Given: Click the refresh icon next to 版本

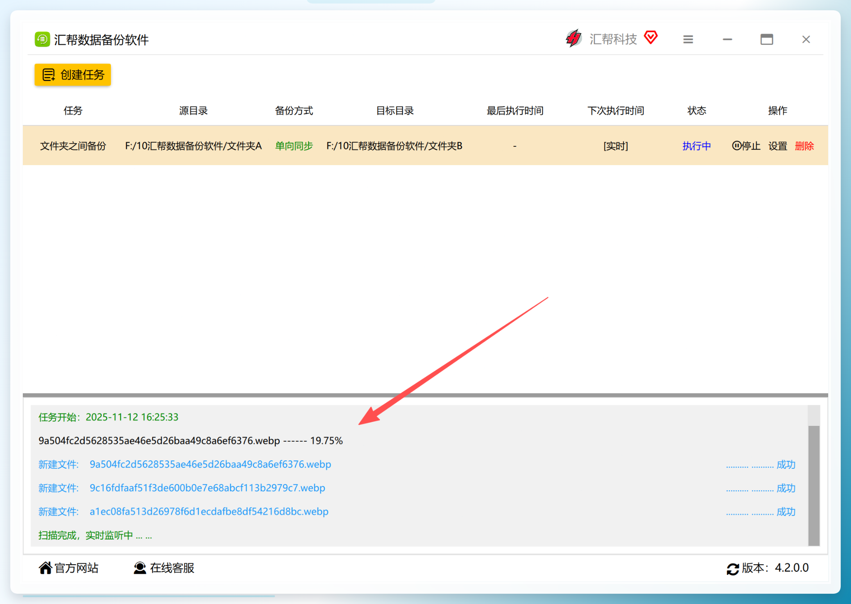Looking at the screenshot, I should 733,569.
